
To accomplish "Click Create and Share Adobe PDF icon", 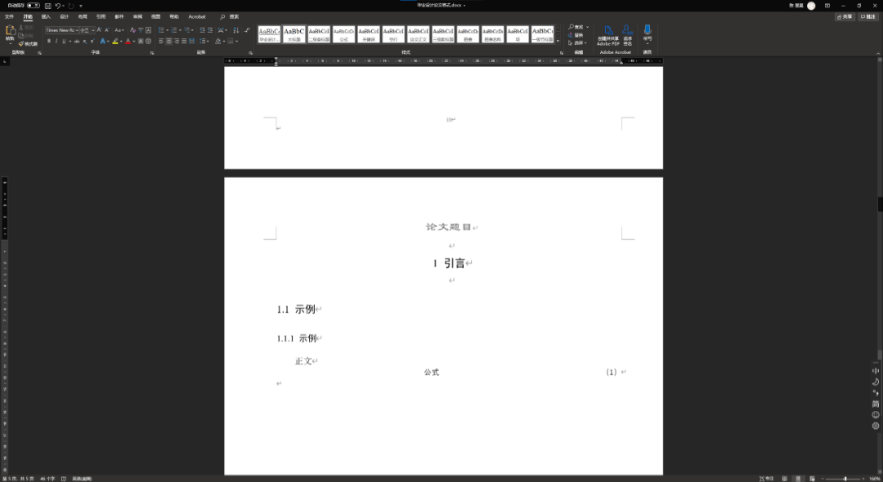I will pos(608,30).
